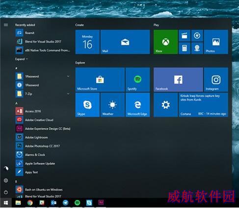Viewport: 239px width, 208px height.
Task: Open Settings from the Start sidebar
Action: coord(6,180)
